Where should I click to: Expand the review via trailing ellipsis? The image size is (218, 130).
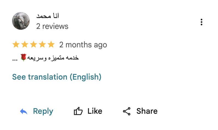pyautogui.click(x=15, y=59)
